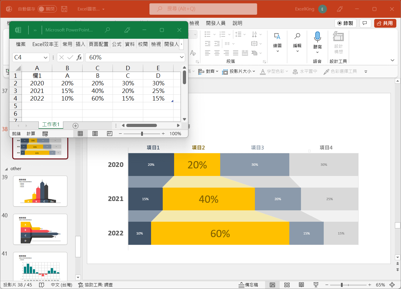This screenshot has width=401, height=289.
Task: Click the Slide Sorter view icon
Action: point(287,285)
